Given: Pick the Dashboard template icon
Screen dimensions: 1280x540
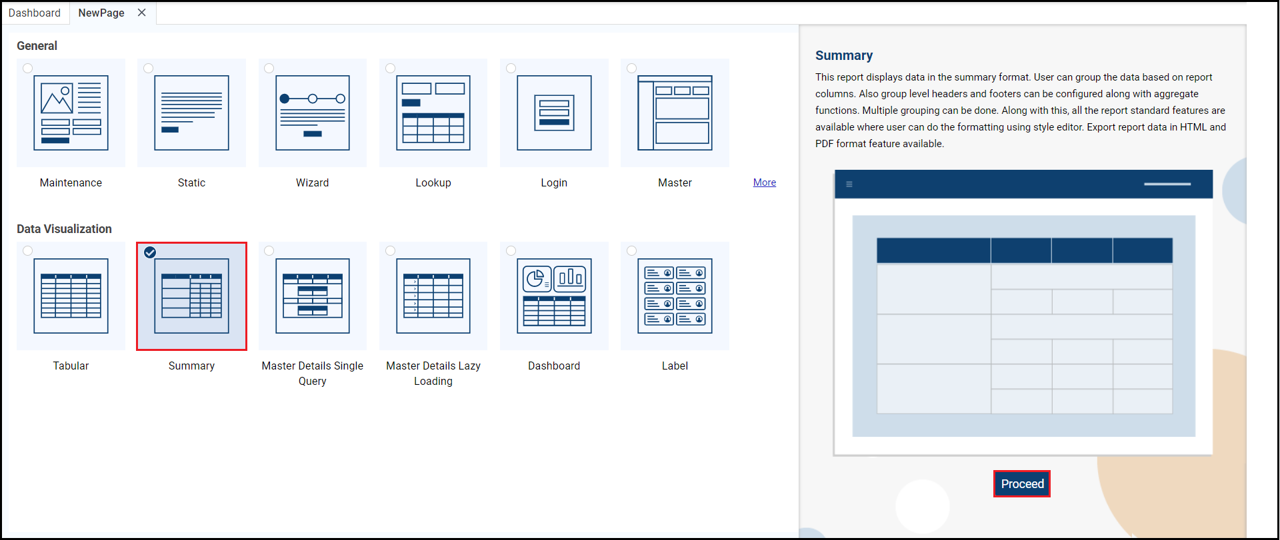Looking at the screenshot, I should [x=554, y=296].
